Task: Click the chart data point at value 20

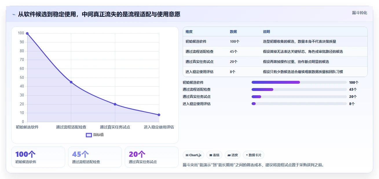Action: (x=115, y=104)
